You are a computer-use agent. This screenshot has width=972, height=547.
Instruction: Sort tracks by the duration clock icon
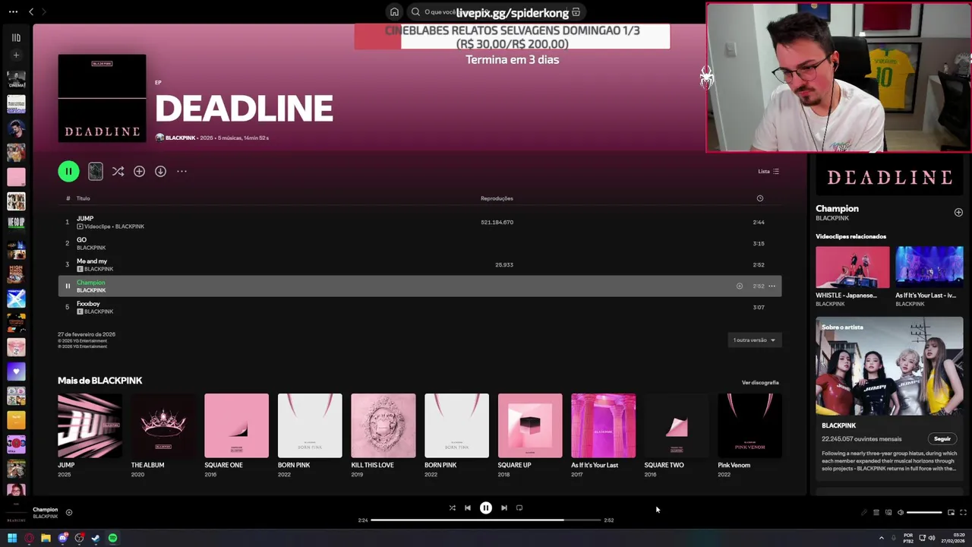tap(759, 198)
